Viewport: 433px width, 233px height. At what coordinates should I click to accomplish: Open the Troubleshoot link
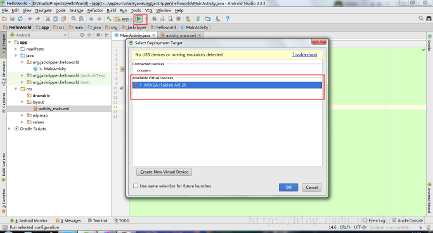pyautogui.click(x=304, y=54)
